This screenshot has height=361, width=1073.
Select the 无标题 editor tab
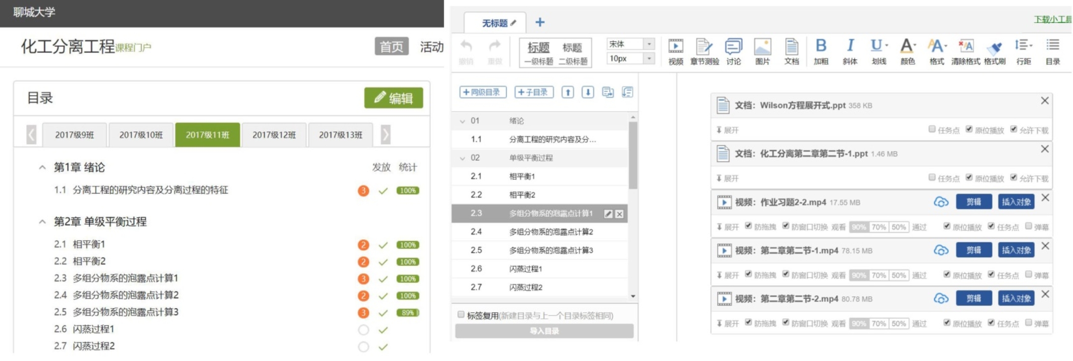click(495, 23)
